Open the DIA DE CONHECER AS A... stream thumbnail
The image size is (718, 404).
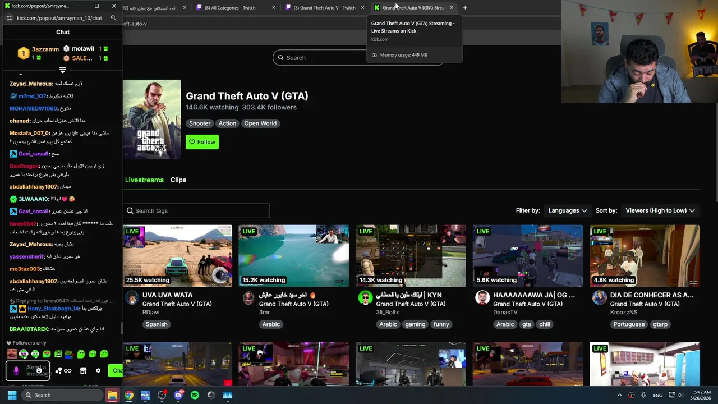pos(645,256)
